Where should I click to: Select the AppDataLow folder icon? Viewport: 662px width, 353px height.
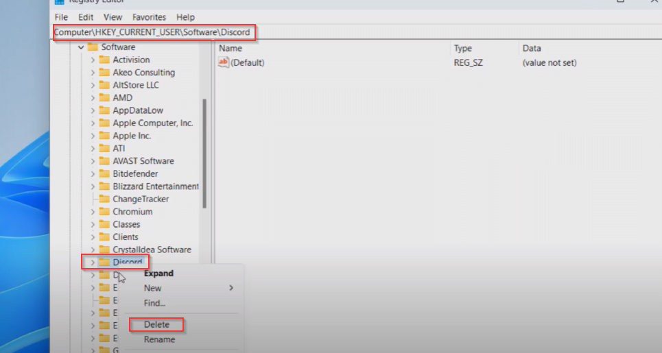(104, 110)
